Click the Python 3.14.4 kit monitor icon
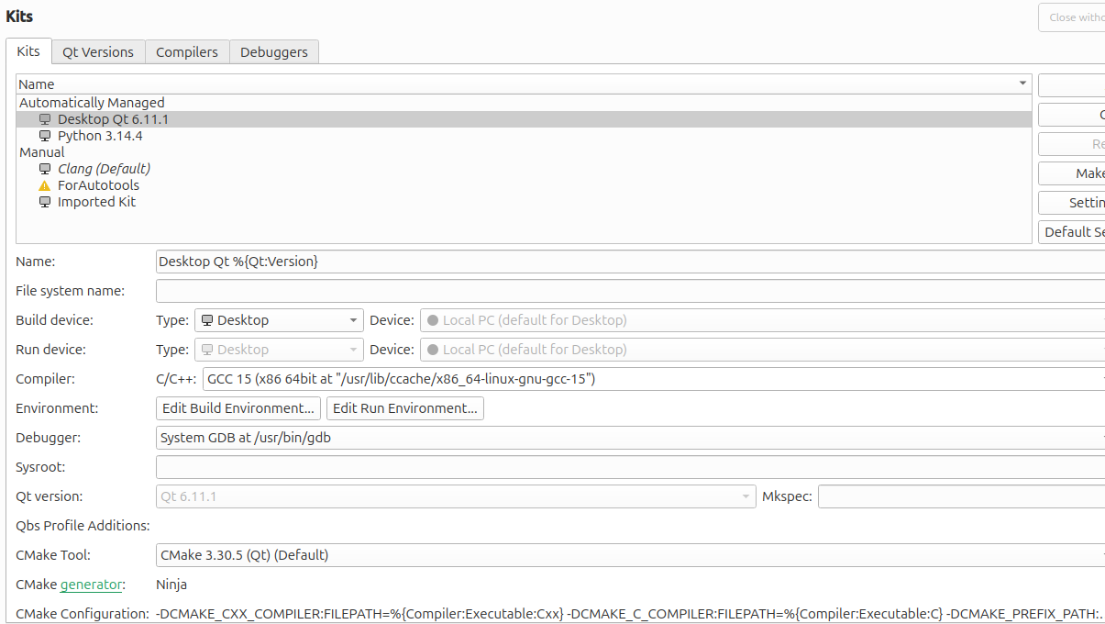 pos(45,136)
